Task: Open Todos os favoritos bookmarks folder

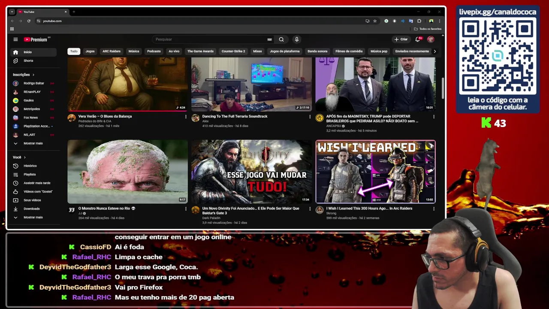Action: point(428,29)
